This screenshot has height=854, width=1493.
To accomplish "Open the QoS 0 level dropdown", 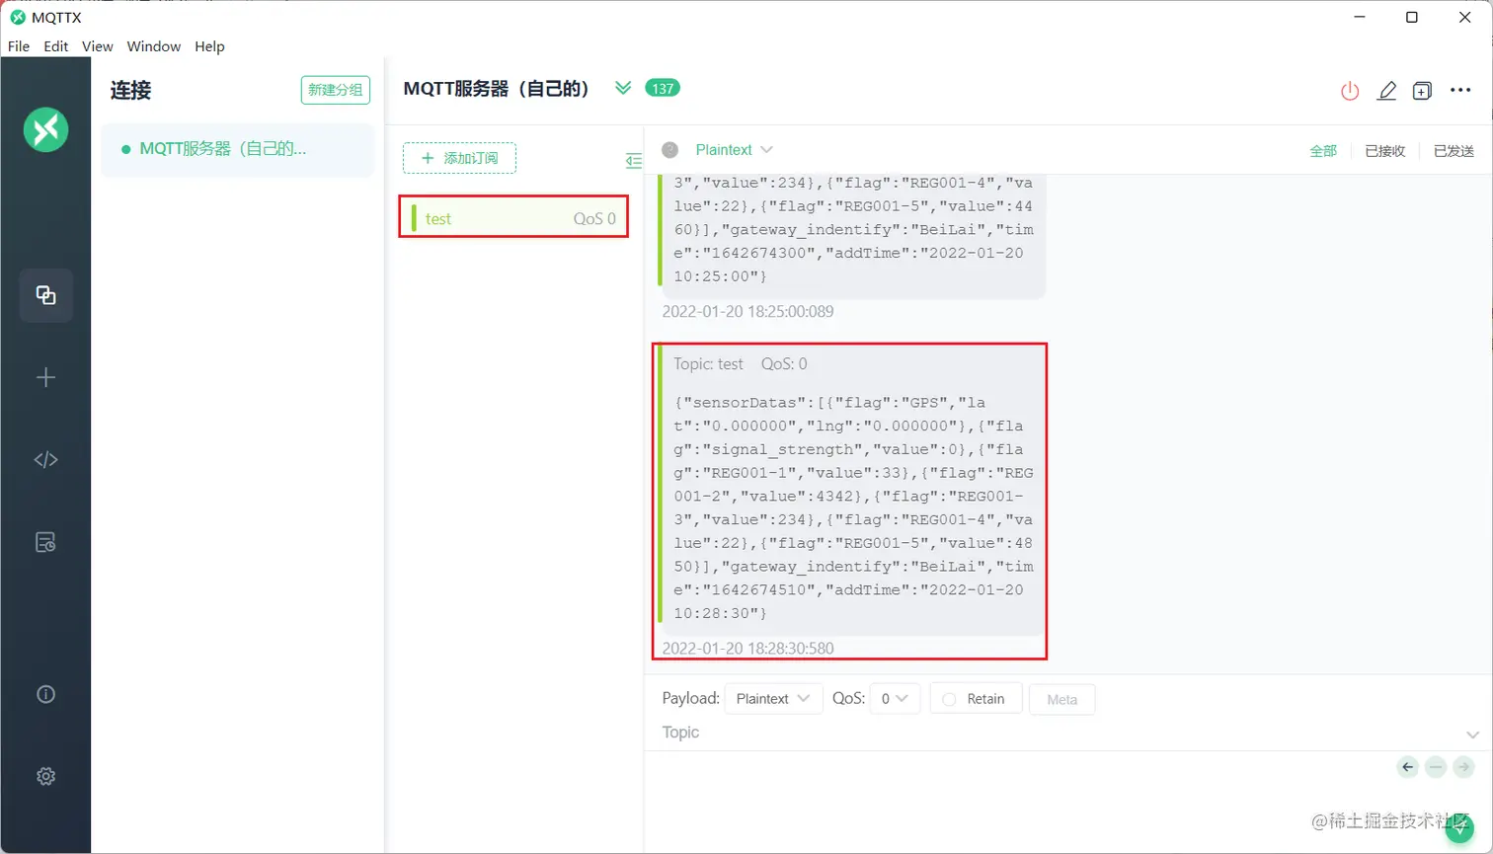I will click(x=895, y=699).
